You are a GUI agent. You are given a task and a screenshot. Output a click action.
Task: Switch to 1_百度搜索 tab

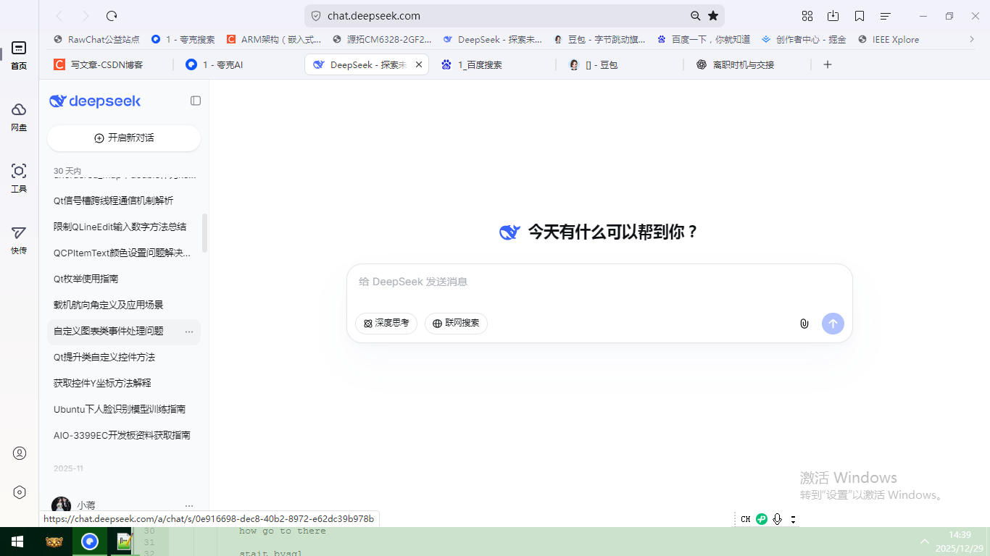coord(494,64)
